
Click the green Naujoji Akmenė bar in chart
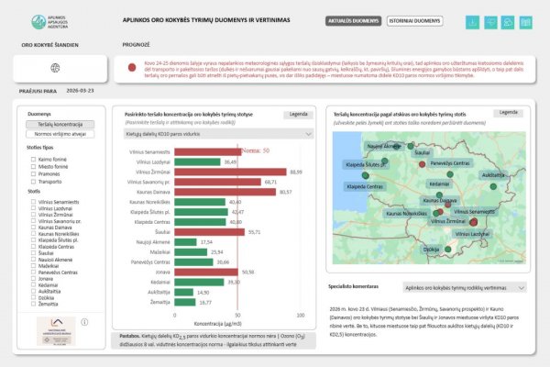[x=185, y=242]
